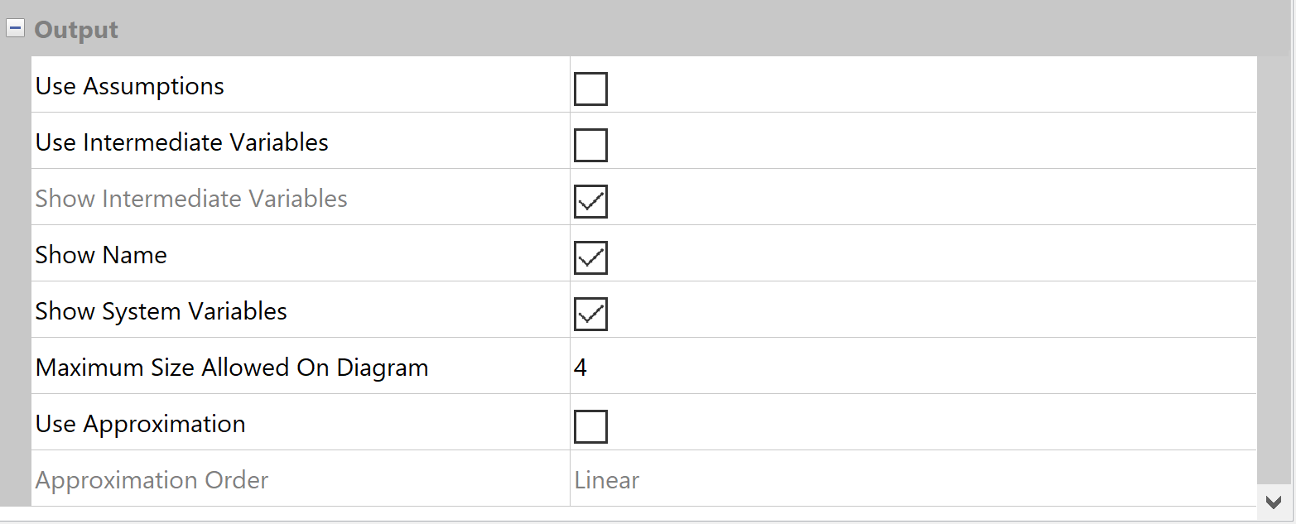1296x524 pixels.
Task: Turn on the Use Approximation checkbox
Action: point(590,426)
